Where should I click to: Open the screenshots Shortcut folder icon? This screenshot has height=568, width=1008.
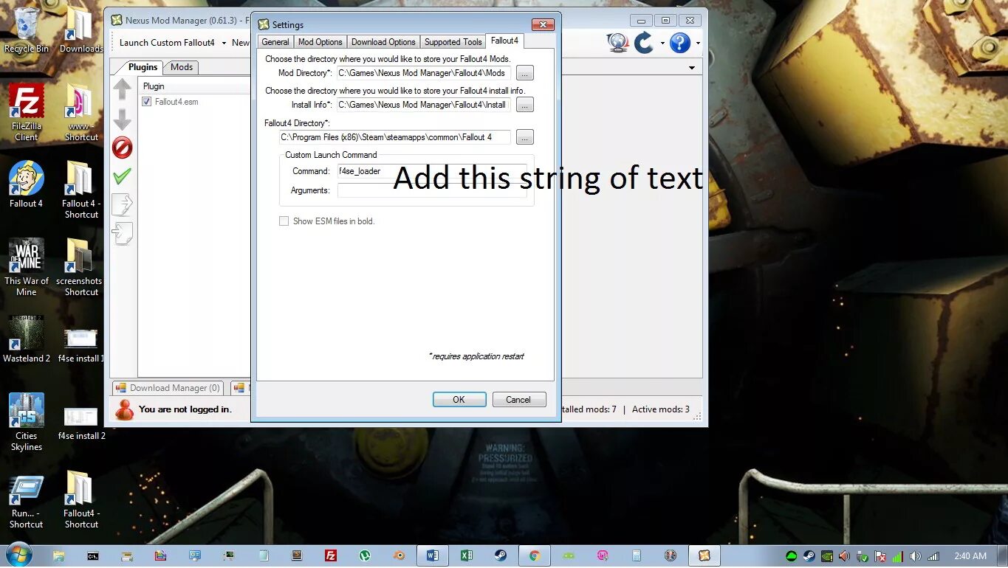79,267
